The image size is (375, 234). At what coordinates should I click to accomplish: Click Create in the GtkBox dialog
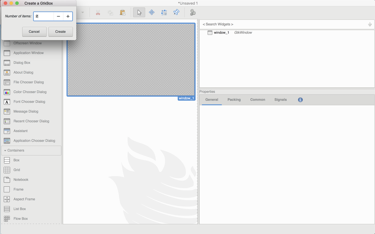(60, 32)
